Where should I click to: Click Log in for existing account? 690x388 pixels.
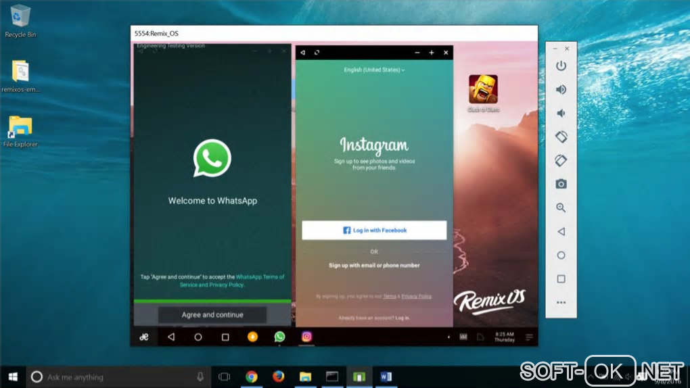tap(402, 318)
